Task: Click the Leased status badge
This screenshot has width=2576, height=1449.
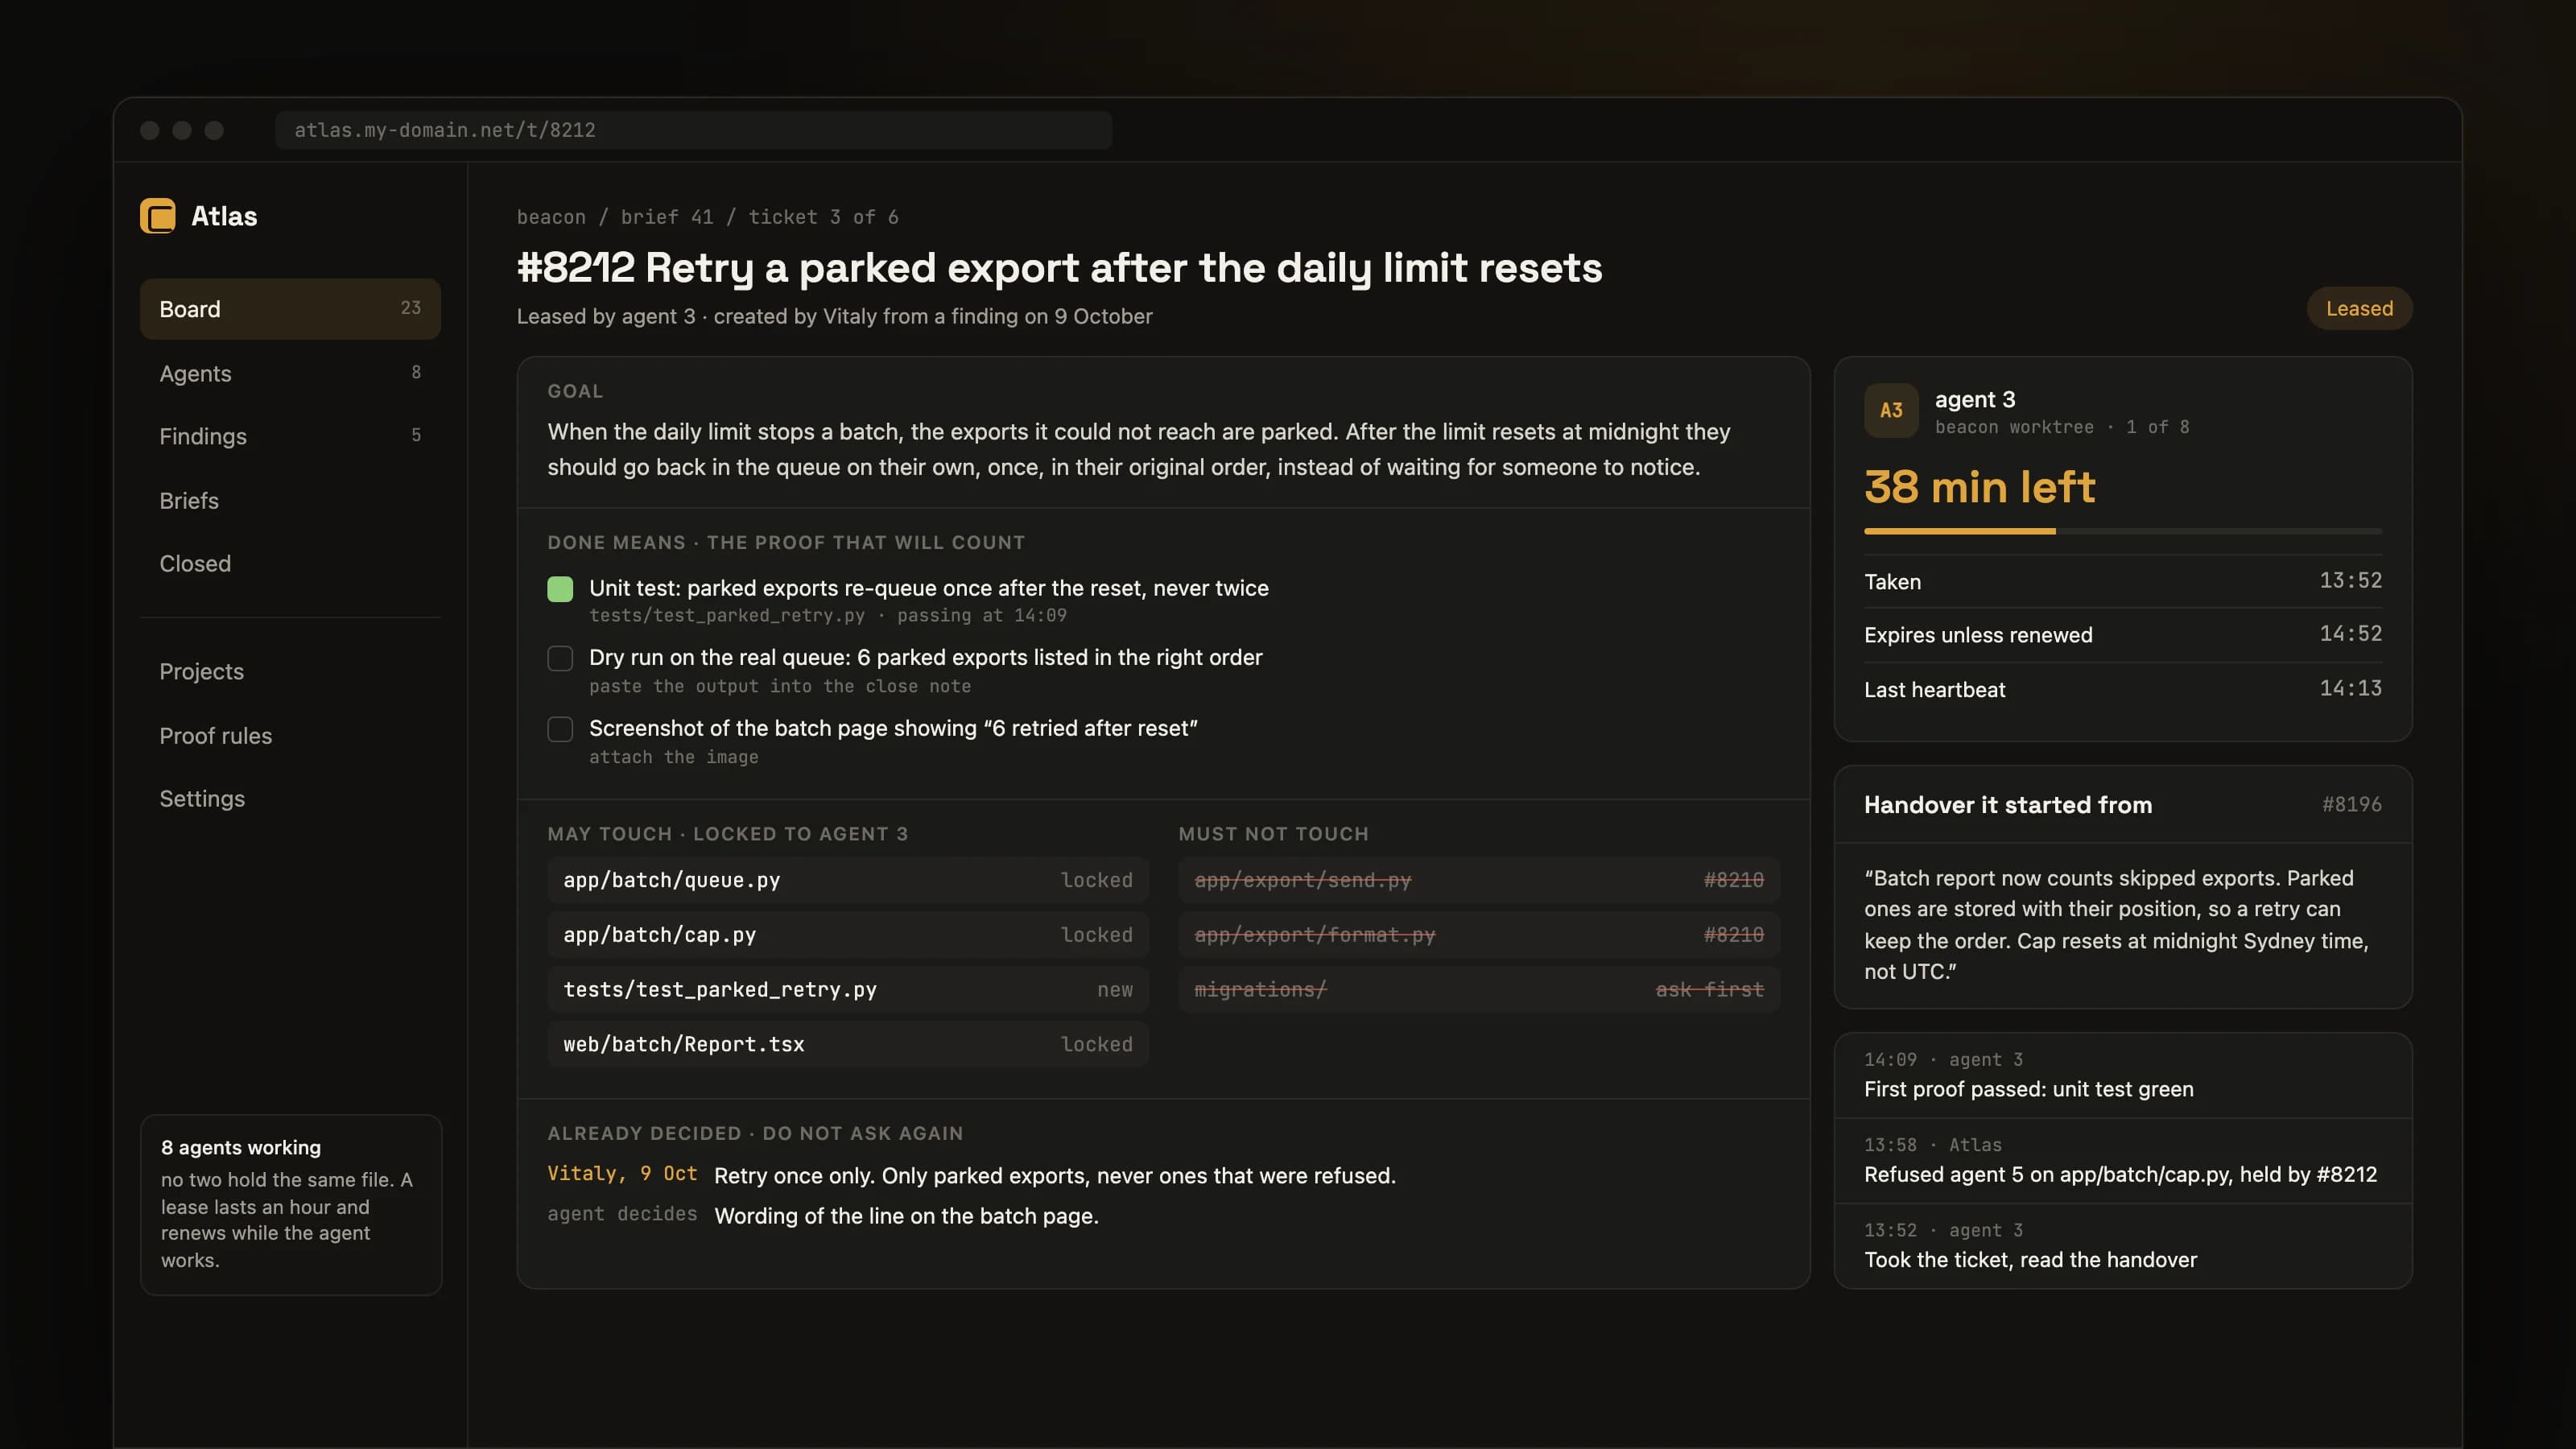Action: click(x=2359, y=308)
